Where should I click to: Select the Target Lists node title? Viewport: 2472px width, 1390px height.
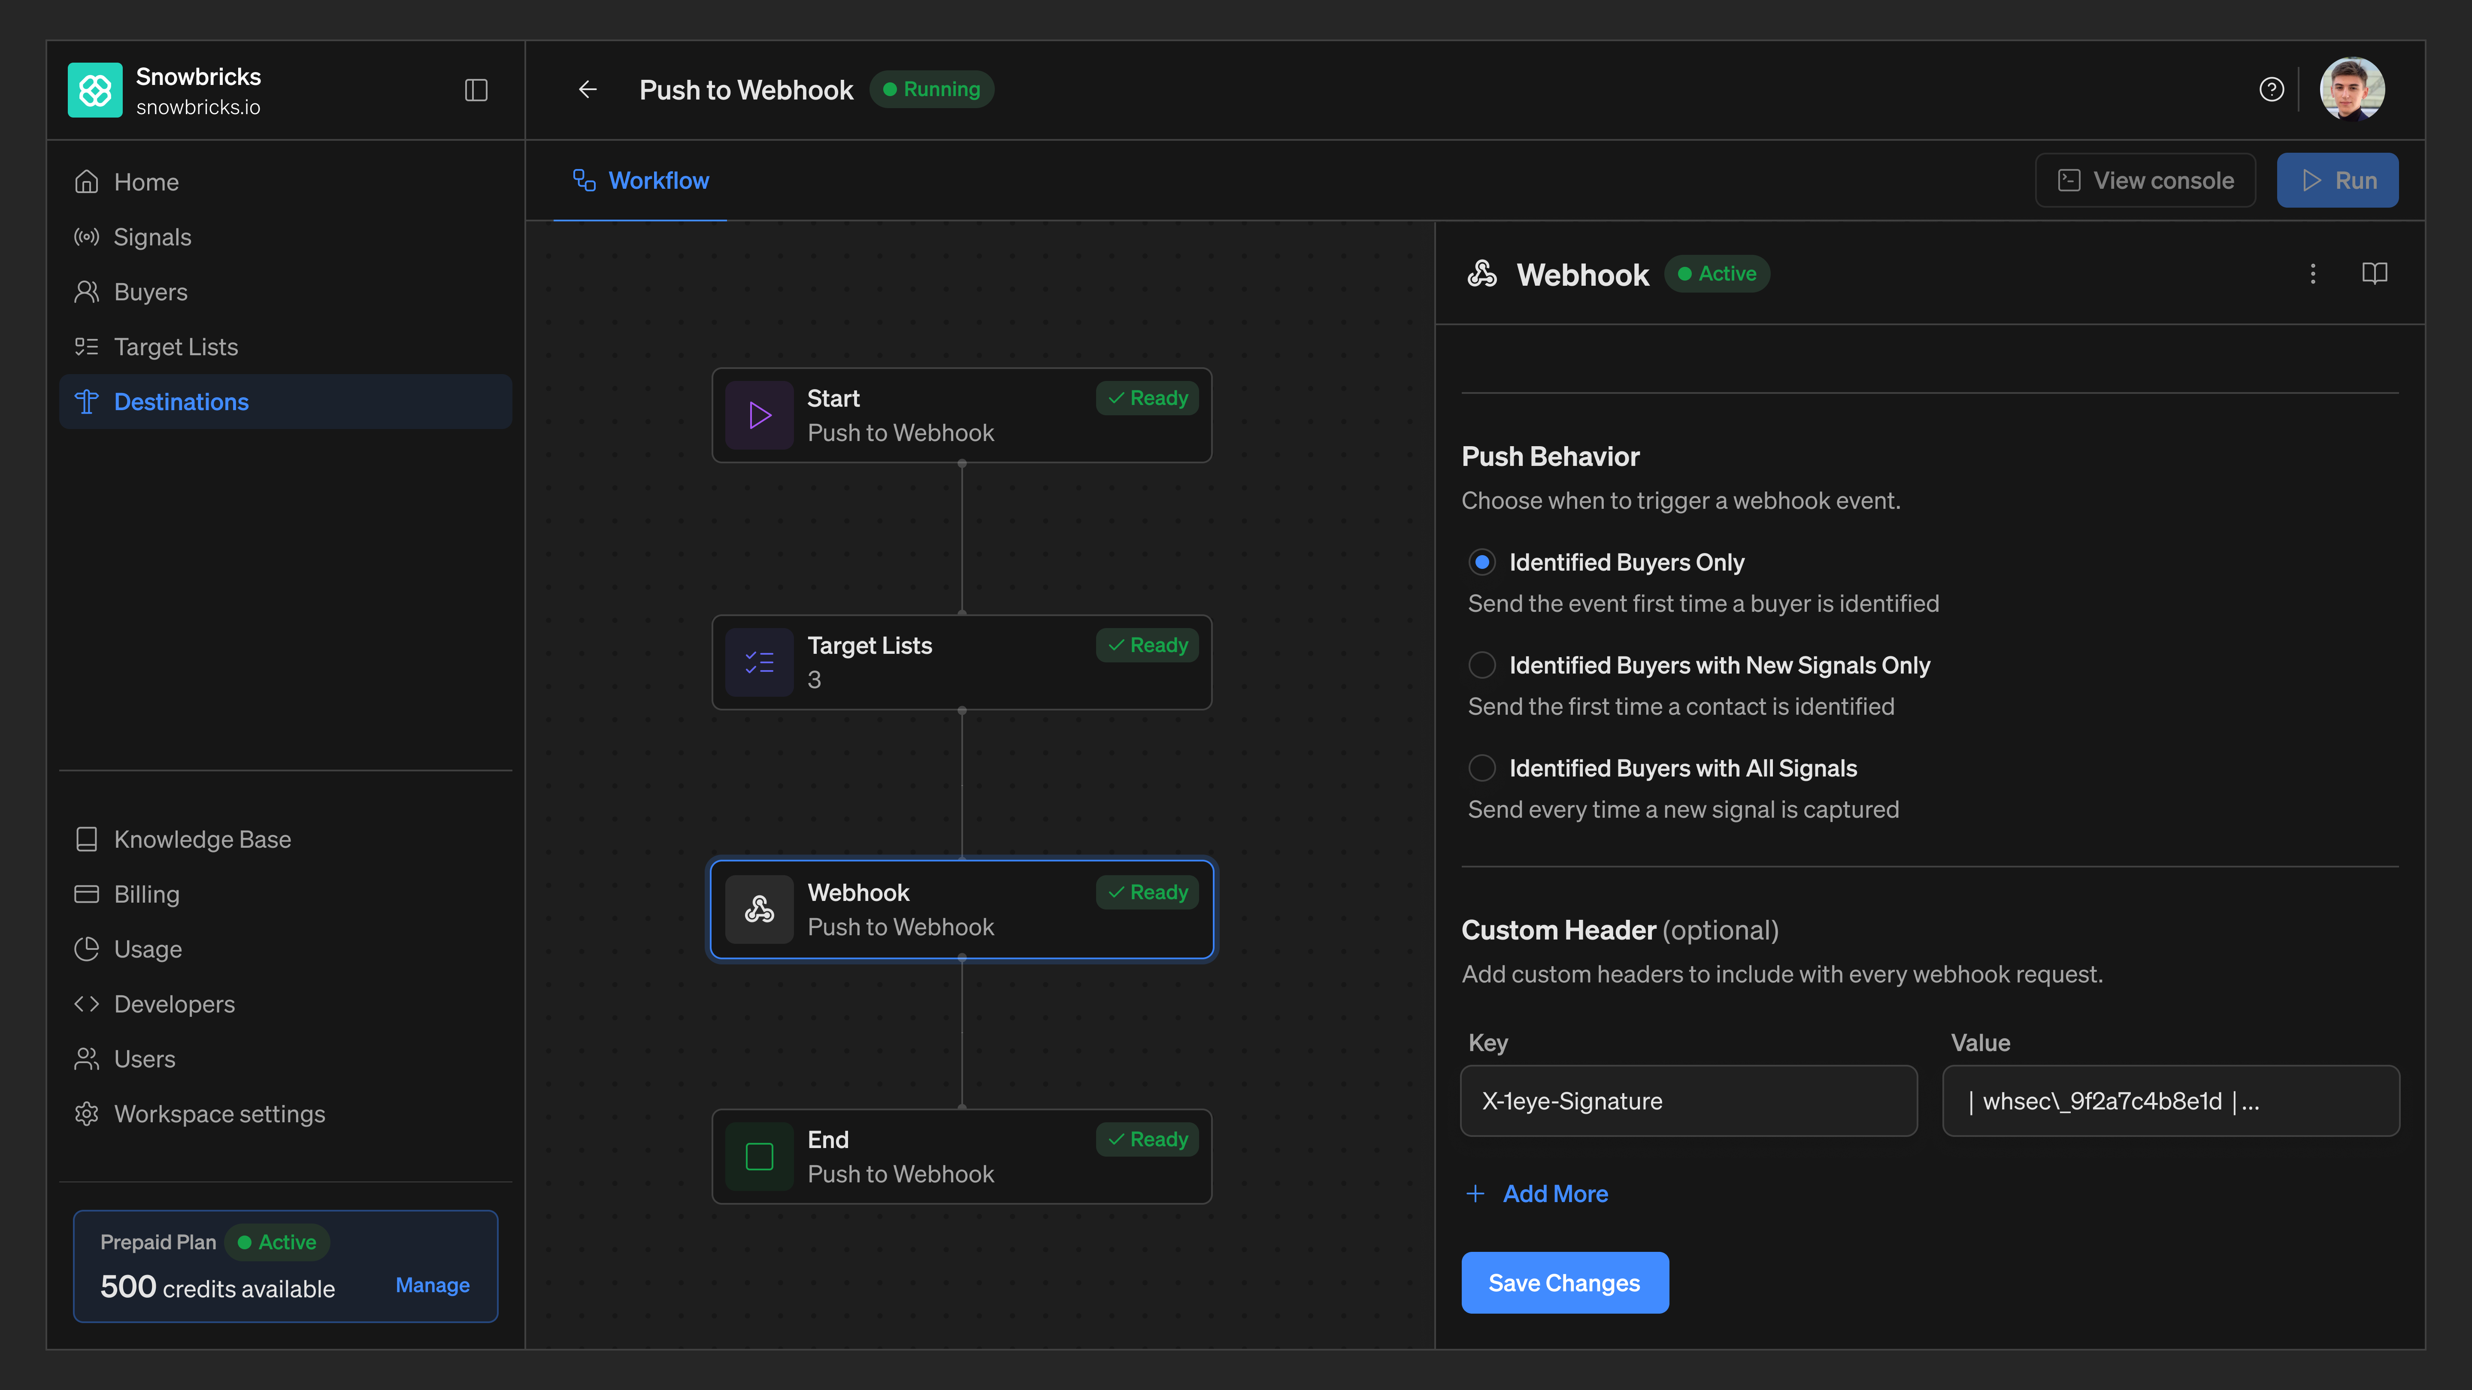[869, 646]
